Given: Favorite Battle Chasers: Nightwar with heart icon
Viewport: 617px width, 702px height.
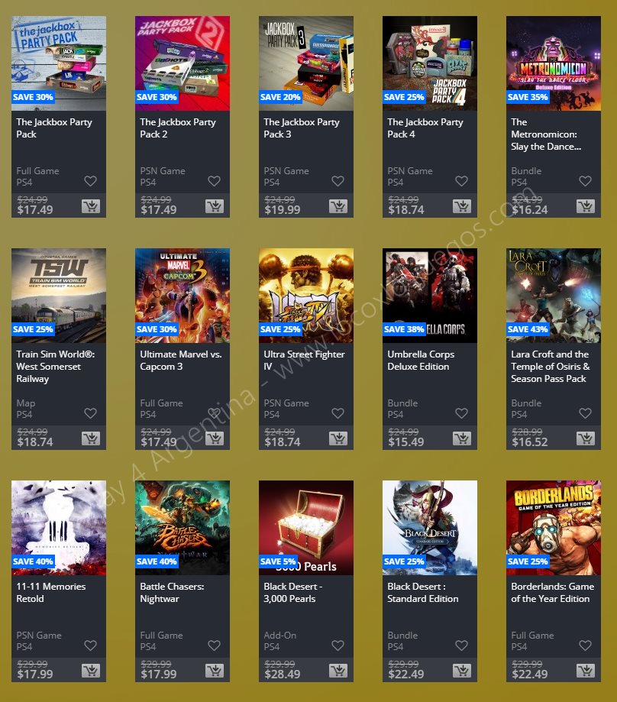Looking at the screenshot, I should (x=215, y=645).
